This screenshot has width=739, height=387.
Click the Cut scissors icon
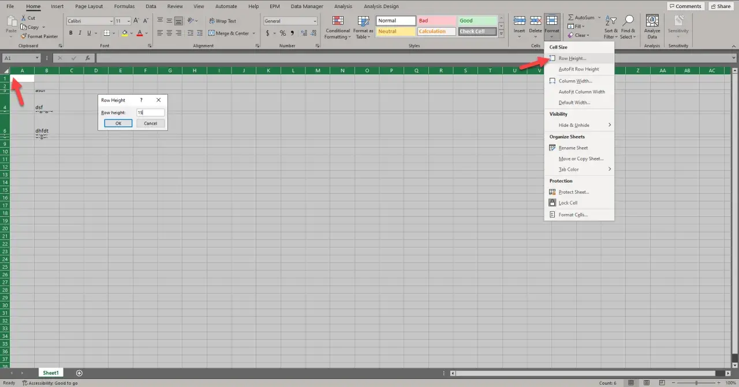[23, 18]
